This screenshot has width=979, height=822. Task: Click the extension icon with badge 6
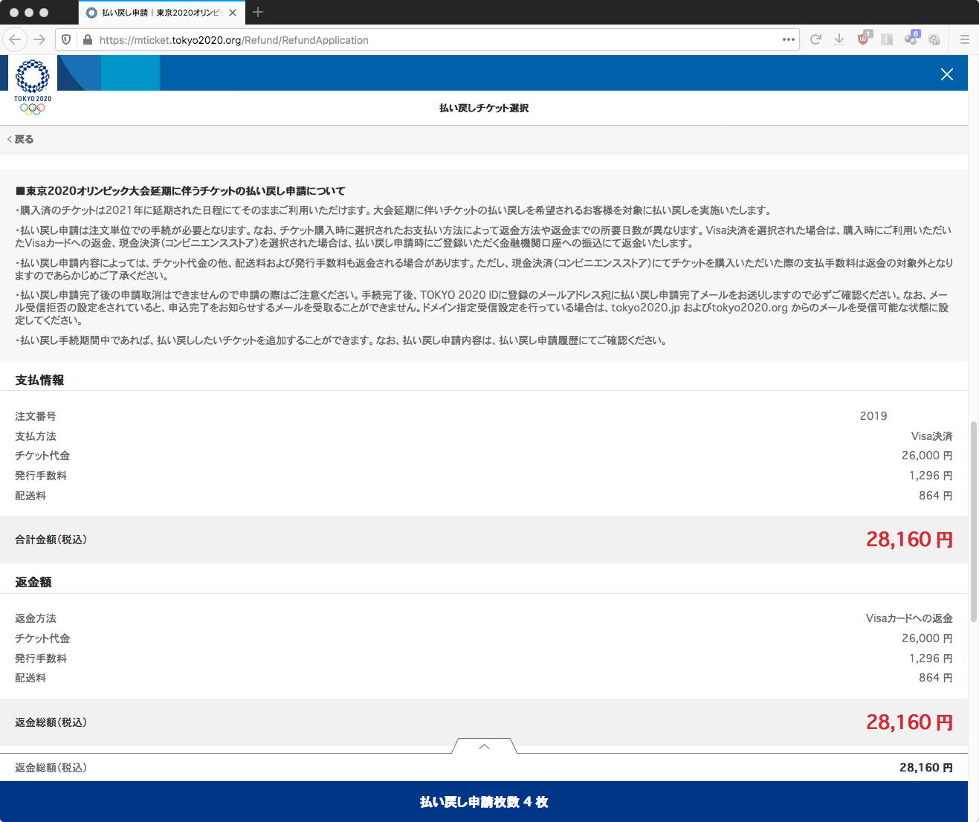911,39
